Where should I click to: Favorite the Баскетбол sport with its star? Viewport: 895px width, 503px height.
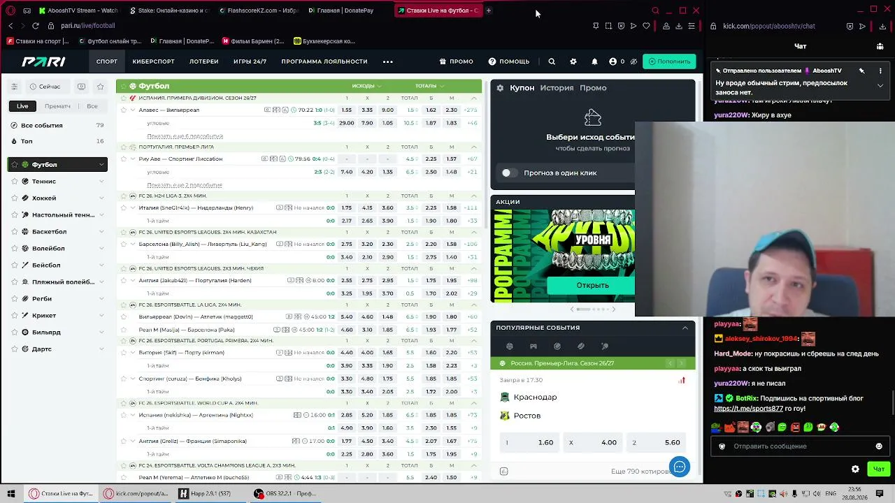click(x=15, y=231)
